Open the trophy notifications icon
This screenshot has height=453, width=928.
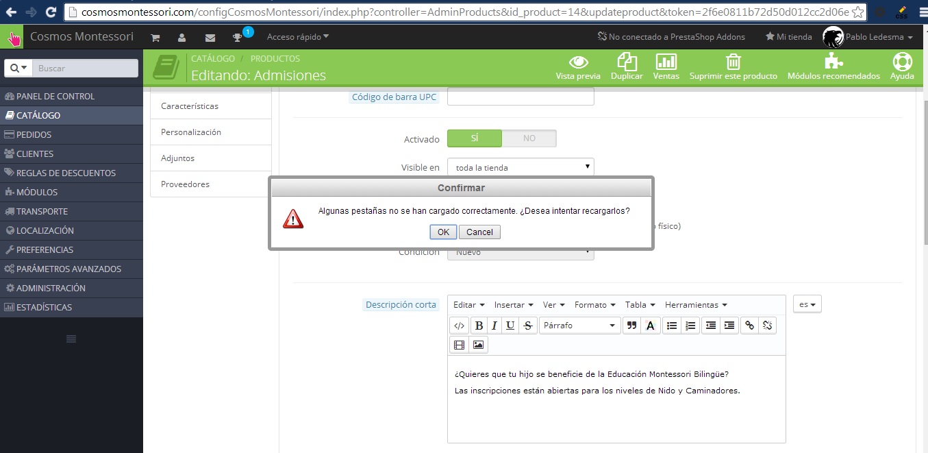click(x=238, y=37)
